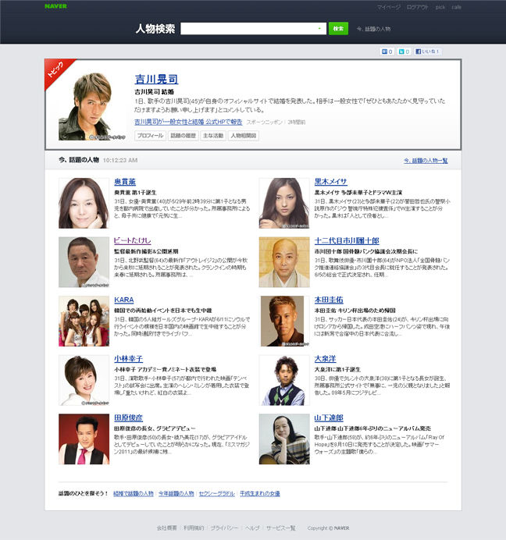The height and width of the screenshot is (540, 506).
Task: Open the 小林幸子 name link
Action: tap(128, 359)
